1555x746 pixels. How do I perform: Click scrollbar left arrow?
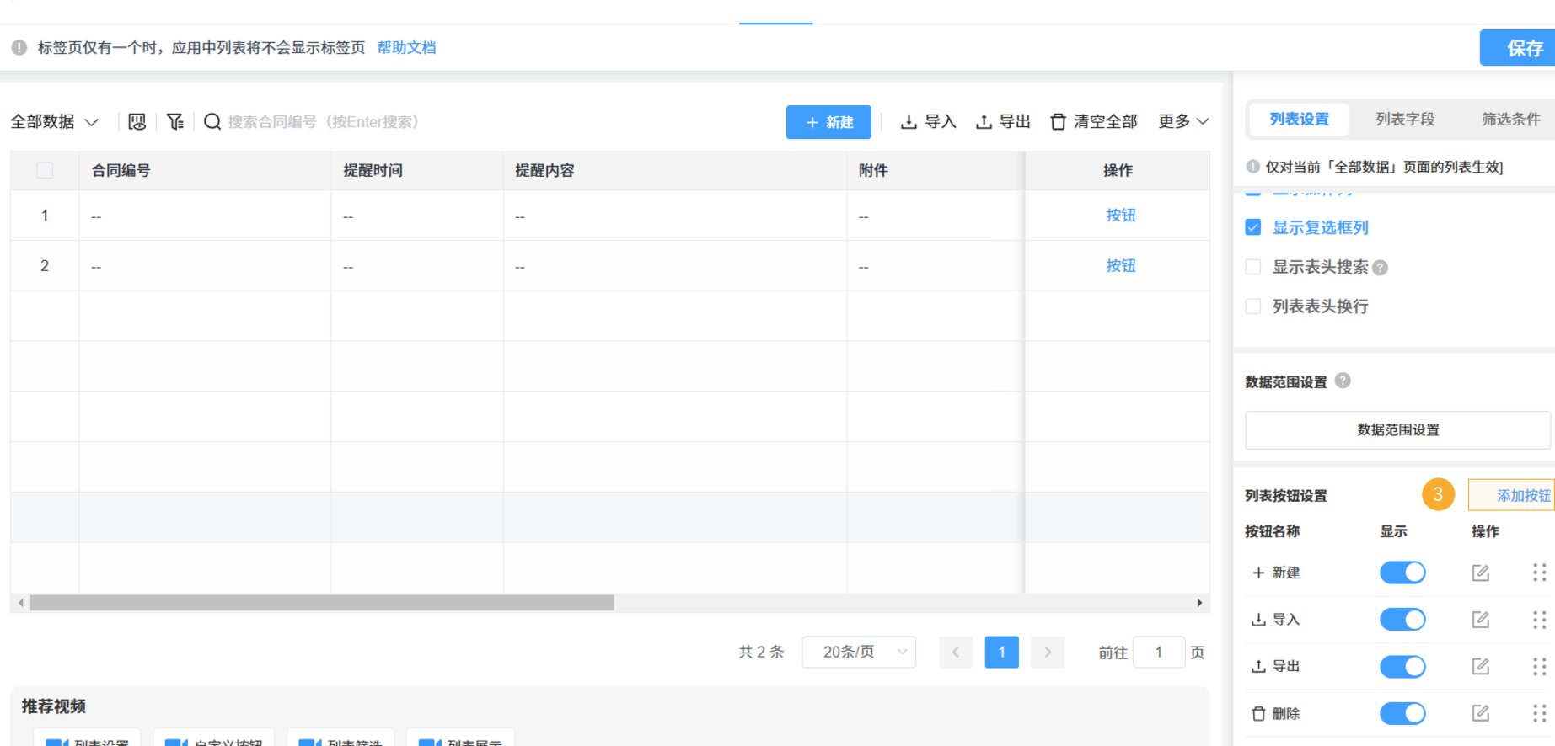point(20,603)
